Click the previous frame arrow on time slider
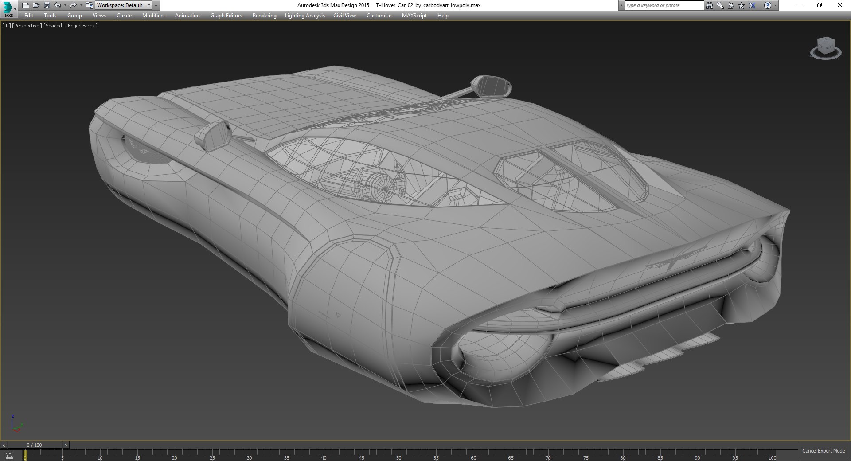Viewport: 851px width, 461px height. (x=4, y=445)
